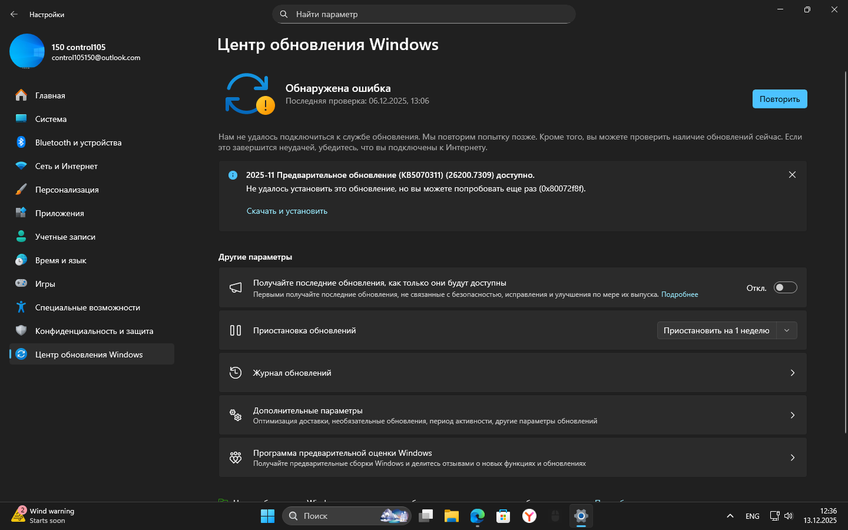Open the Подробнее link

click(680, 294)
